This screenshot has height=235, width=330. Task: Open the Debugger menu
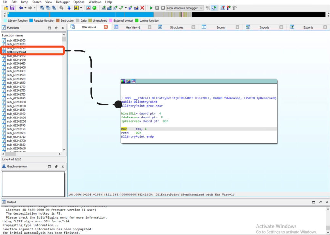coord(63,2)
